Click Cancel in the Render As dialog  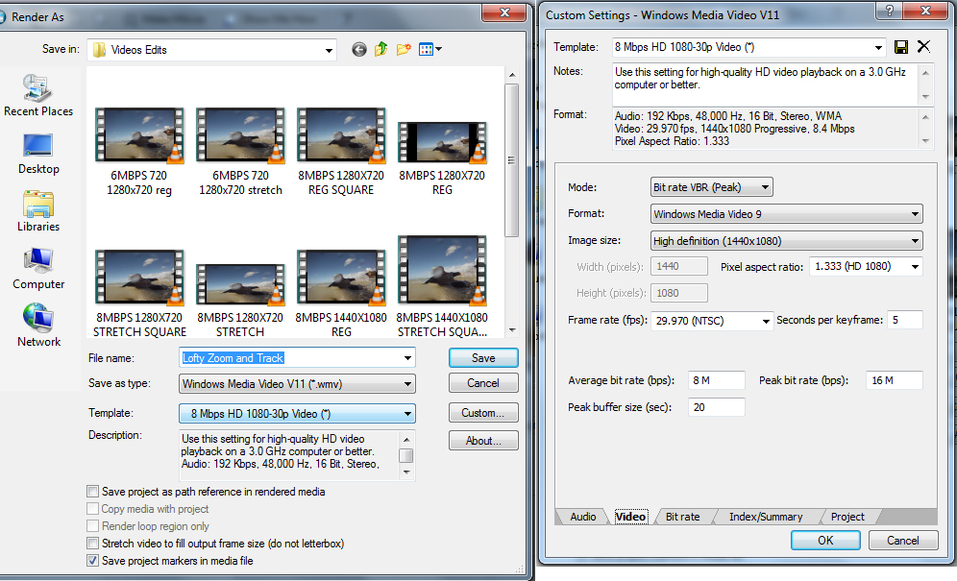(483, 382)
